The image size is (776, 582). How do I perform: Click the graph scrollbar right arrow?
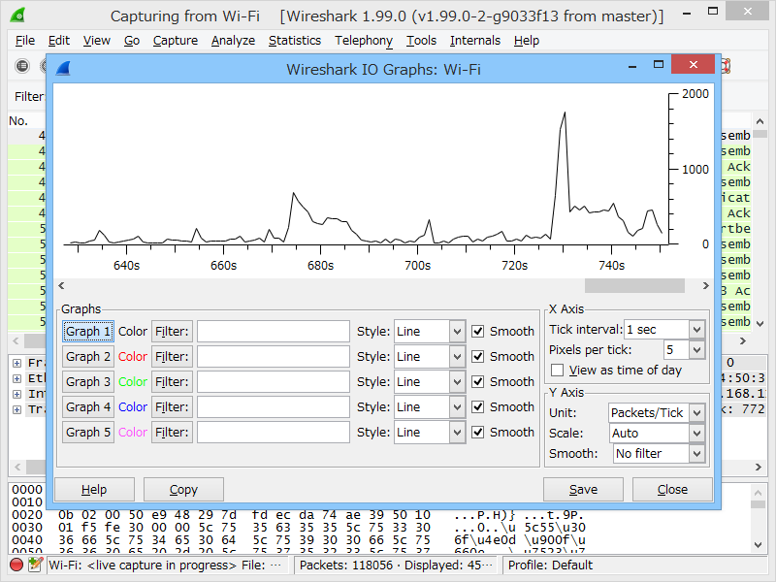(x=706, y=285)
